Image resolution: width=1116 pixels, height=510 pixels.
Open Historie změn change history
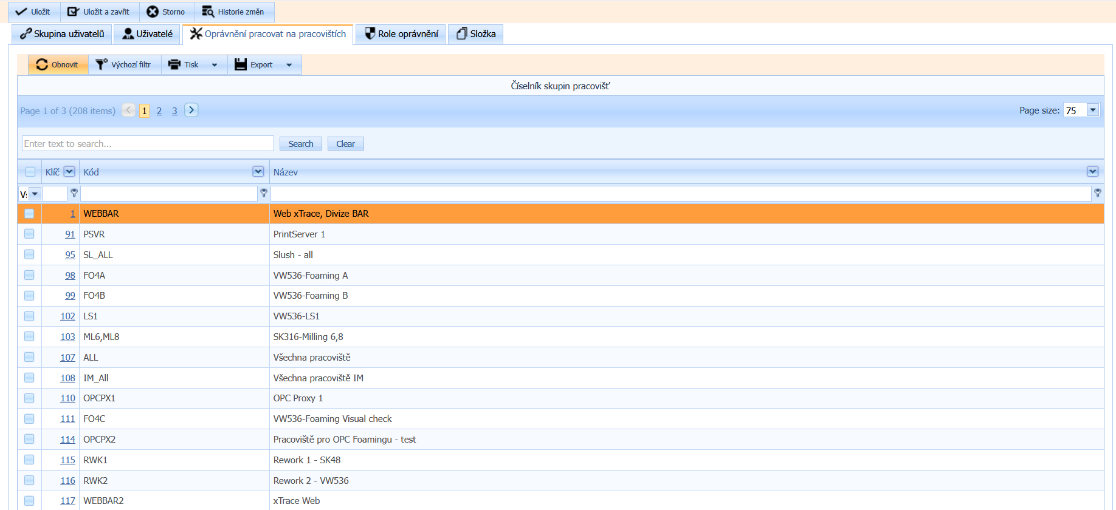click(235, 12)
